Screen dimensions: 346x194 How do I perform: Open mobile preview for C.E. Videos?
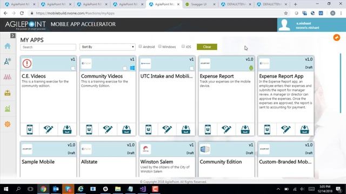pyautogui.click(x=30, y=129)
